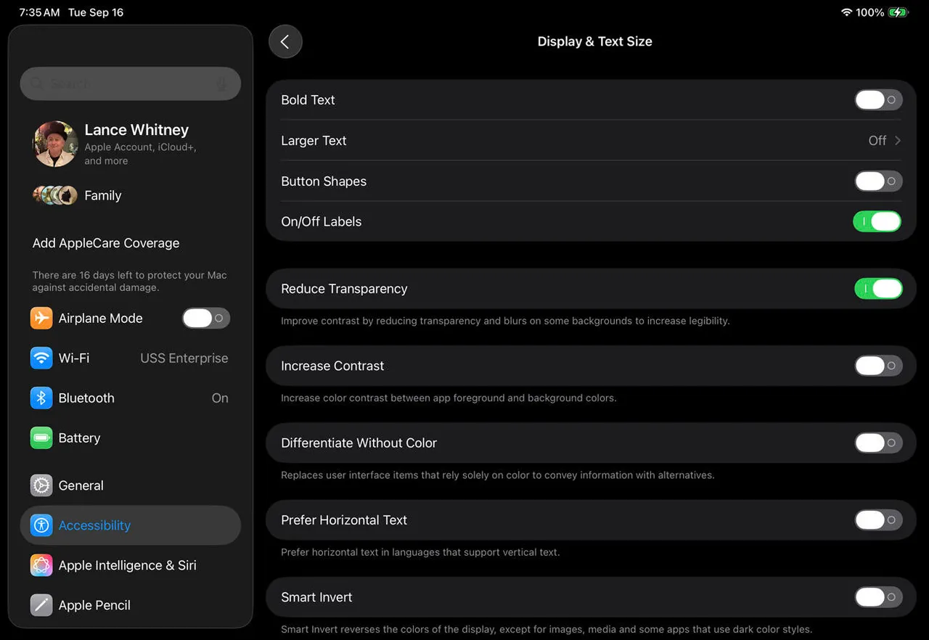
Task: Disable On/Off Labels switch
Action: (877, 222)
